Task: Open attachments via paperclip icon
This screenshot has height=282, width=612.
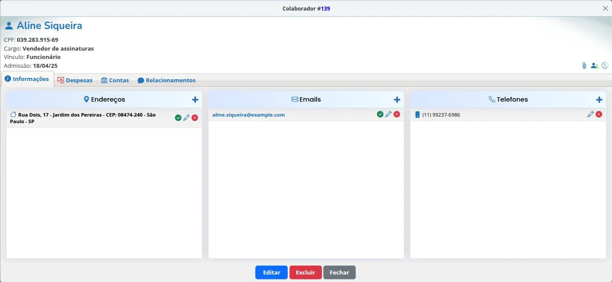Action: (x=584, y=66)
